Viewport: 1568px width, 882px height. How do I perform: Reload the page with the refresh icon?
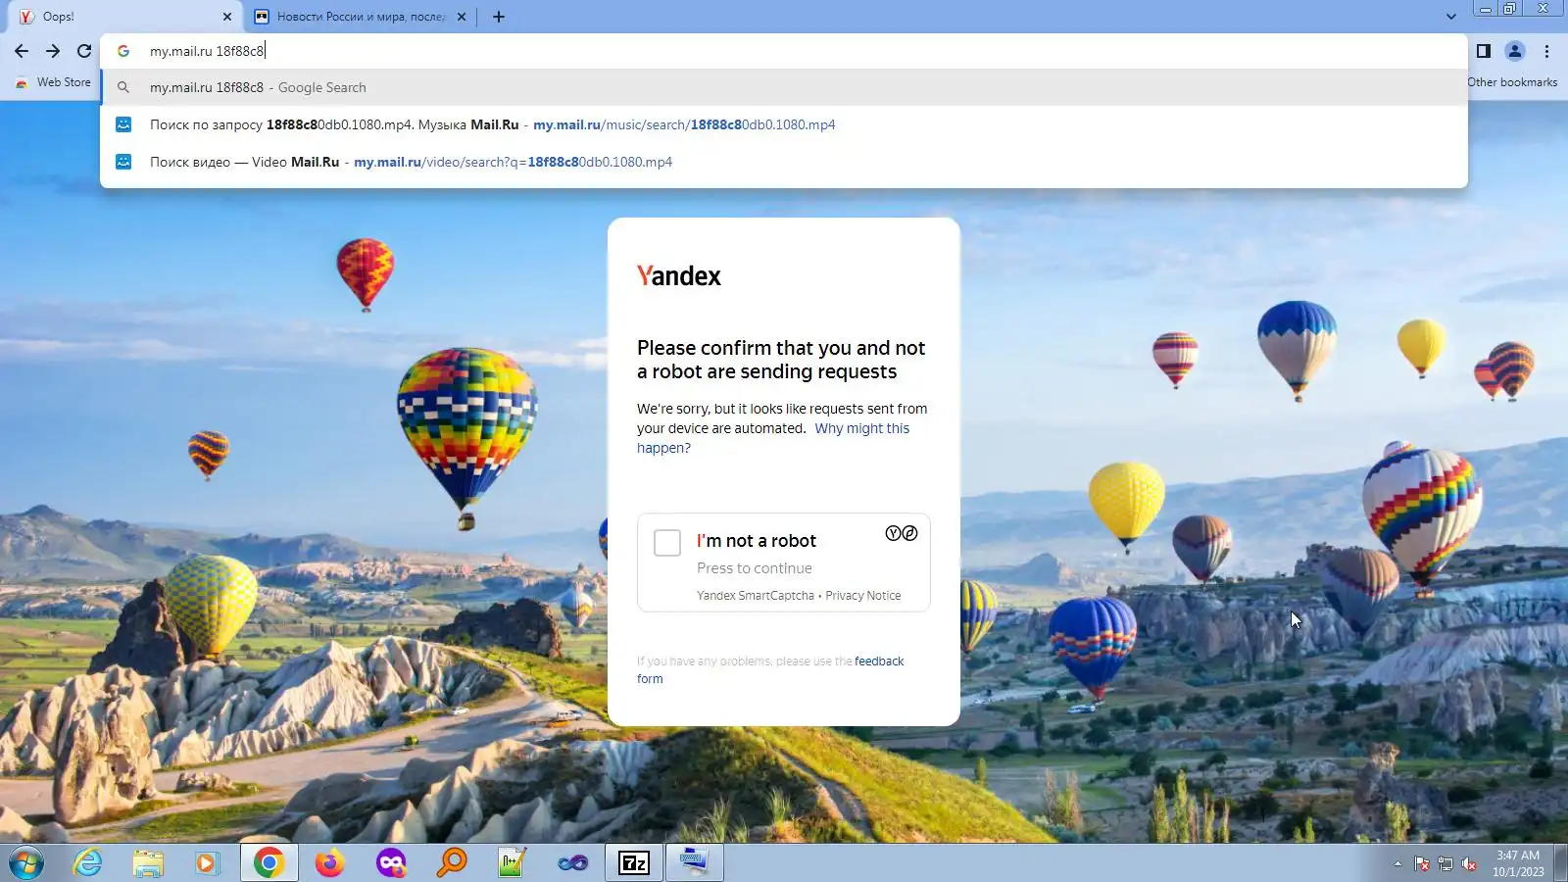point(84,51)
